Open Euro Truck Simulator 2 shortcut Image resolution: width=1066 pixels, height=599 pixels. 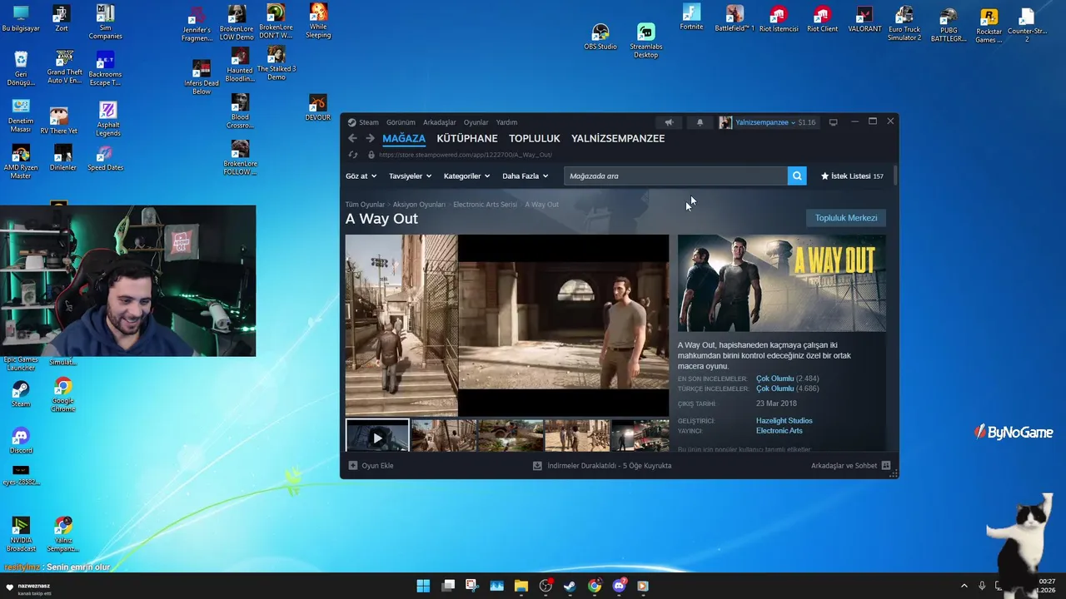tap(904, 23)
